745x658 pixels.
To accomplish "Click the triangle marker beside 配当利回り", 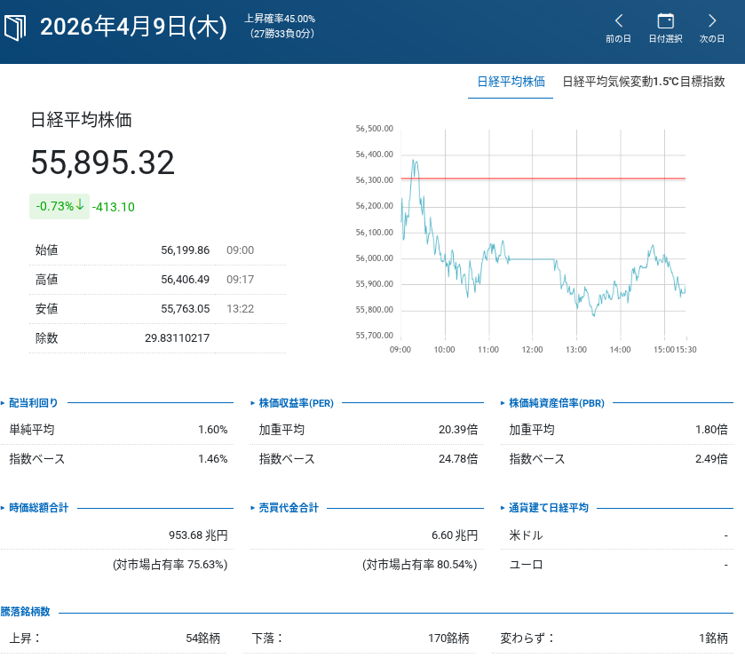I will 4,402.
